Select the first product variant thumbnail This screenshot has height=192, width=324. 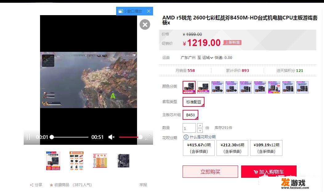click(189, 87)
